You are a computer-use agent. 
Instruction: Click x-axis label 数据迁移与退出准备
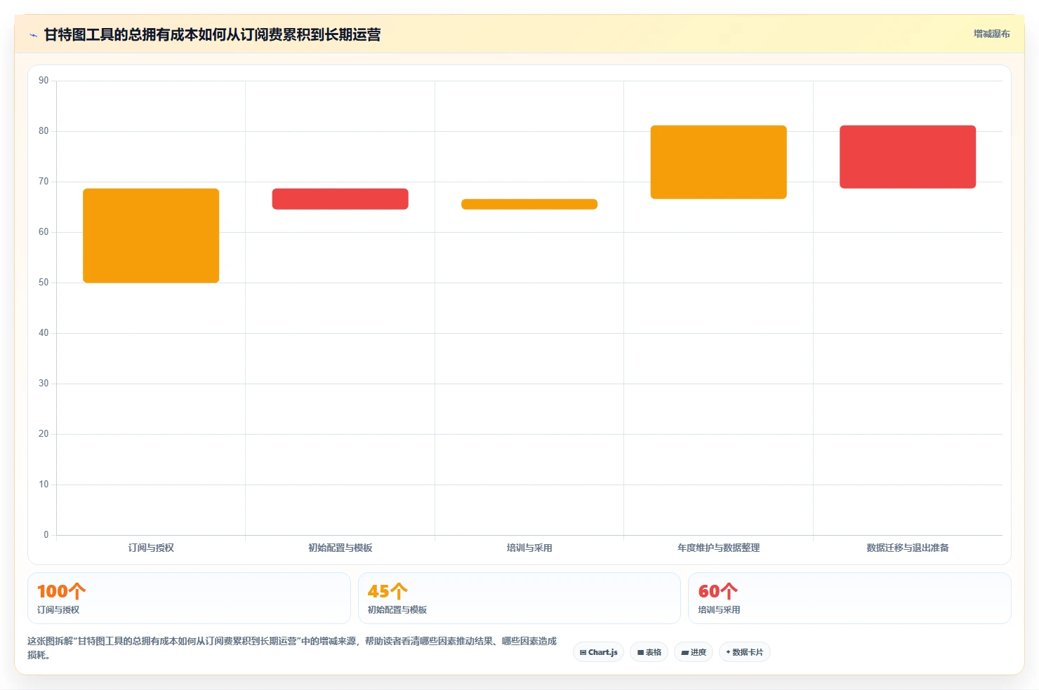(908, 548)
